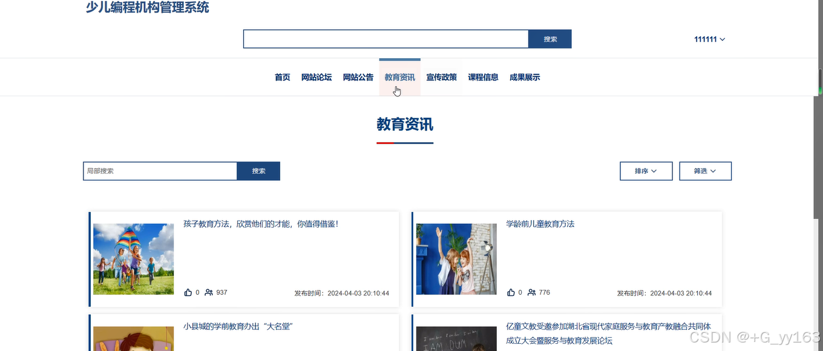Click the 局部搜索 搜索 button
The width and height of the screenshot is (823, 351).
coord(258,171)
